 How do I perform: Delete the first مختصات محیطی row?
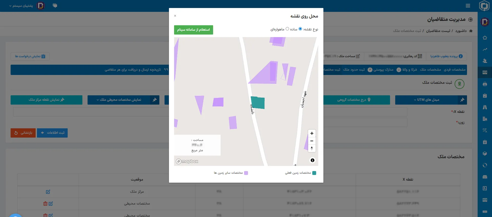click(x=45, y=204)
